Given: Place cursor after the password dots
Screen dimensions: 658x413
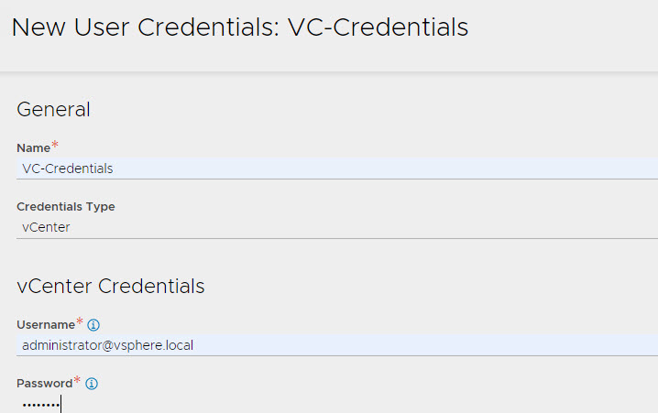Looking at the screenshot, I should [x=60, y=404].
